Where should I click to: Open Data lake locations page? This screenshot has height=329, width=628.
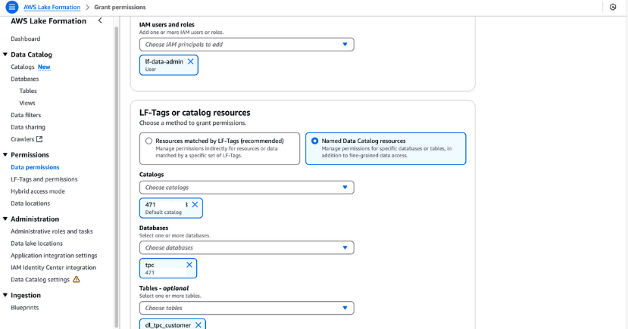[x=37, y=243]
